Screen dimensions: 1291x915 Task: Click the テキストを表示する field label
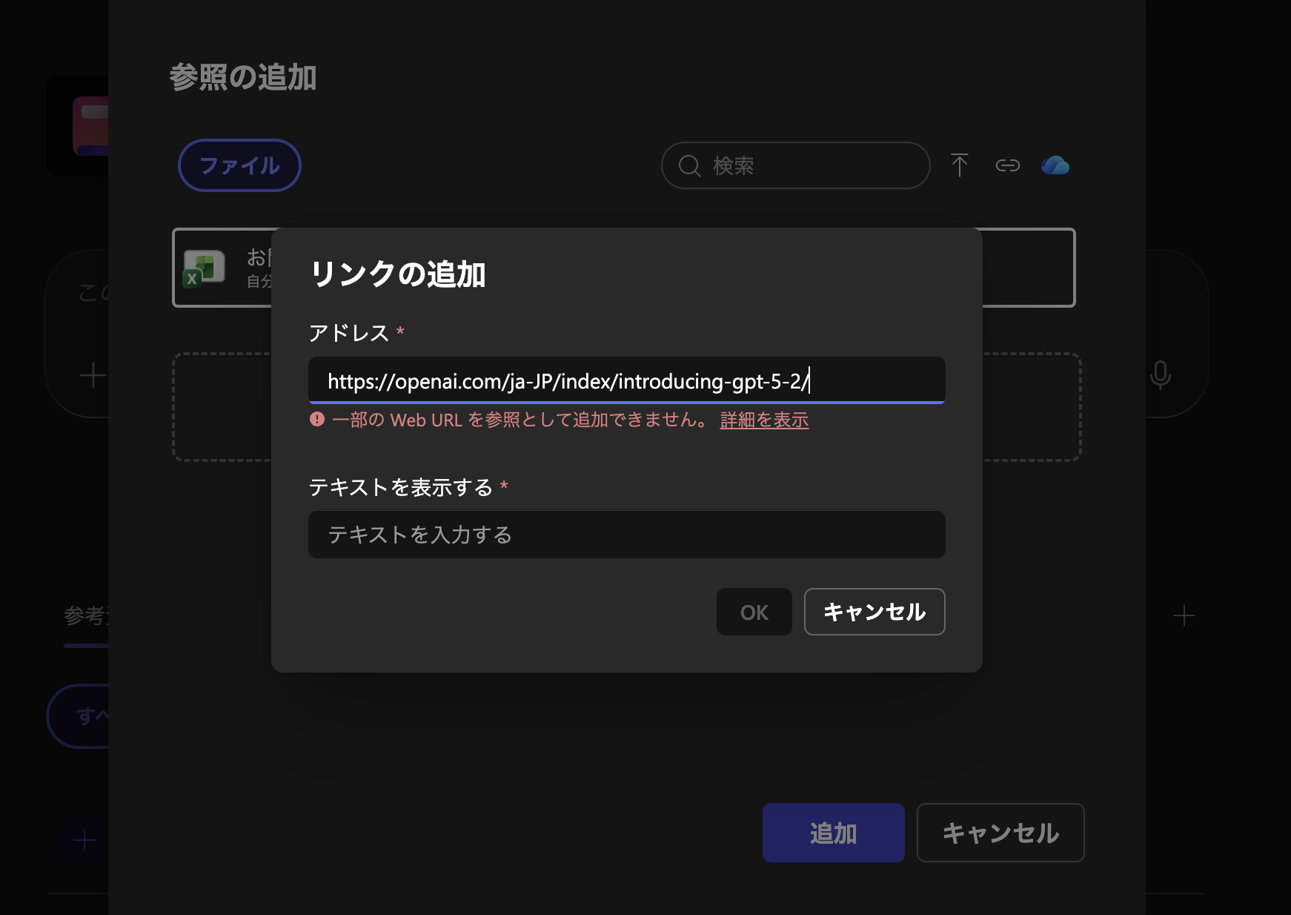[401, 487]
